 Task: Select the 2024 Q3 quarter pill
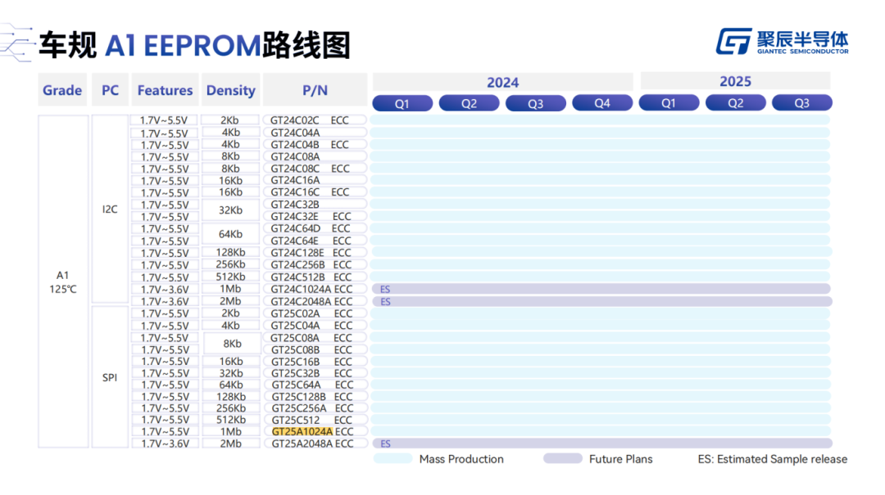pos(536,103)
